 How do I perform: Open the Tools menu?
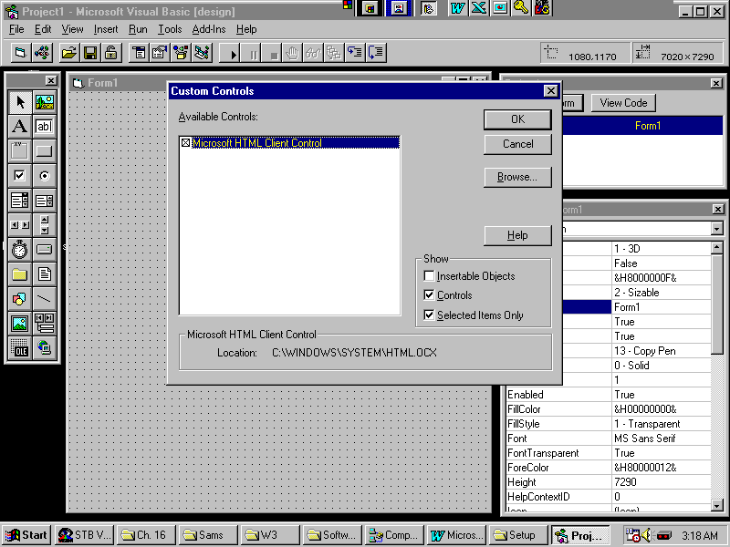pyautogui.click(x=170, y=29)
